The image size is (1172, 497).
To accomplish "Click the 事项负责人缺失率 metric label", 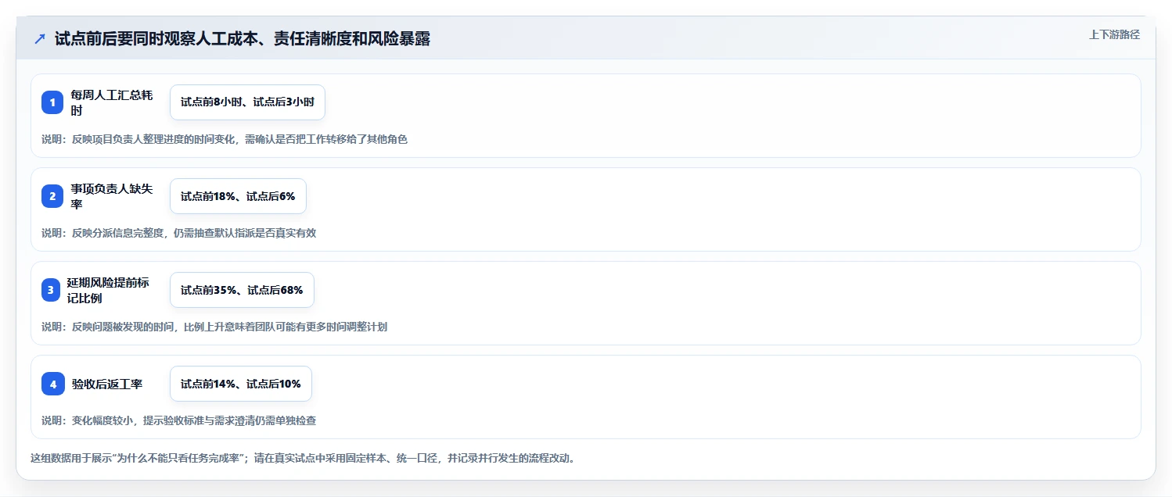I will (112, 196).
